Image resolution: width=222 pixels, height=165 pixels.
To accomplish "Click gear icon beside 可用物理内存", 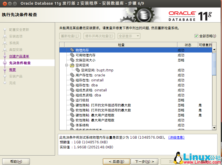I will [72, 55].
